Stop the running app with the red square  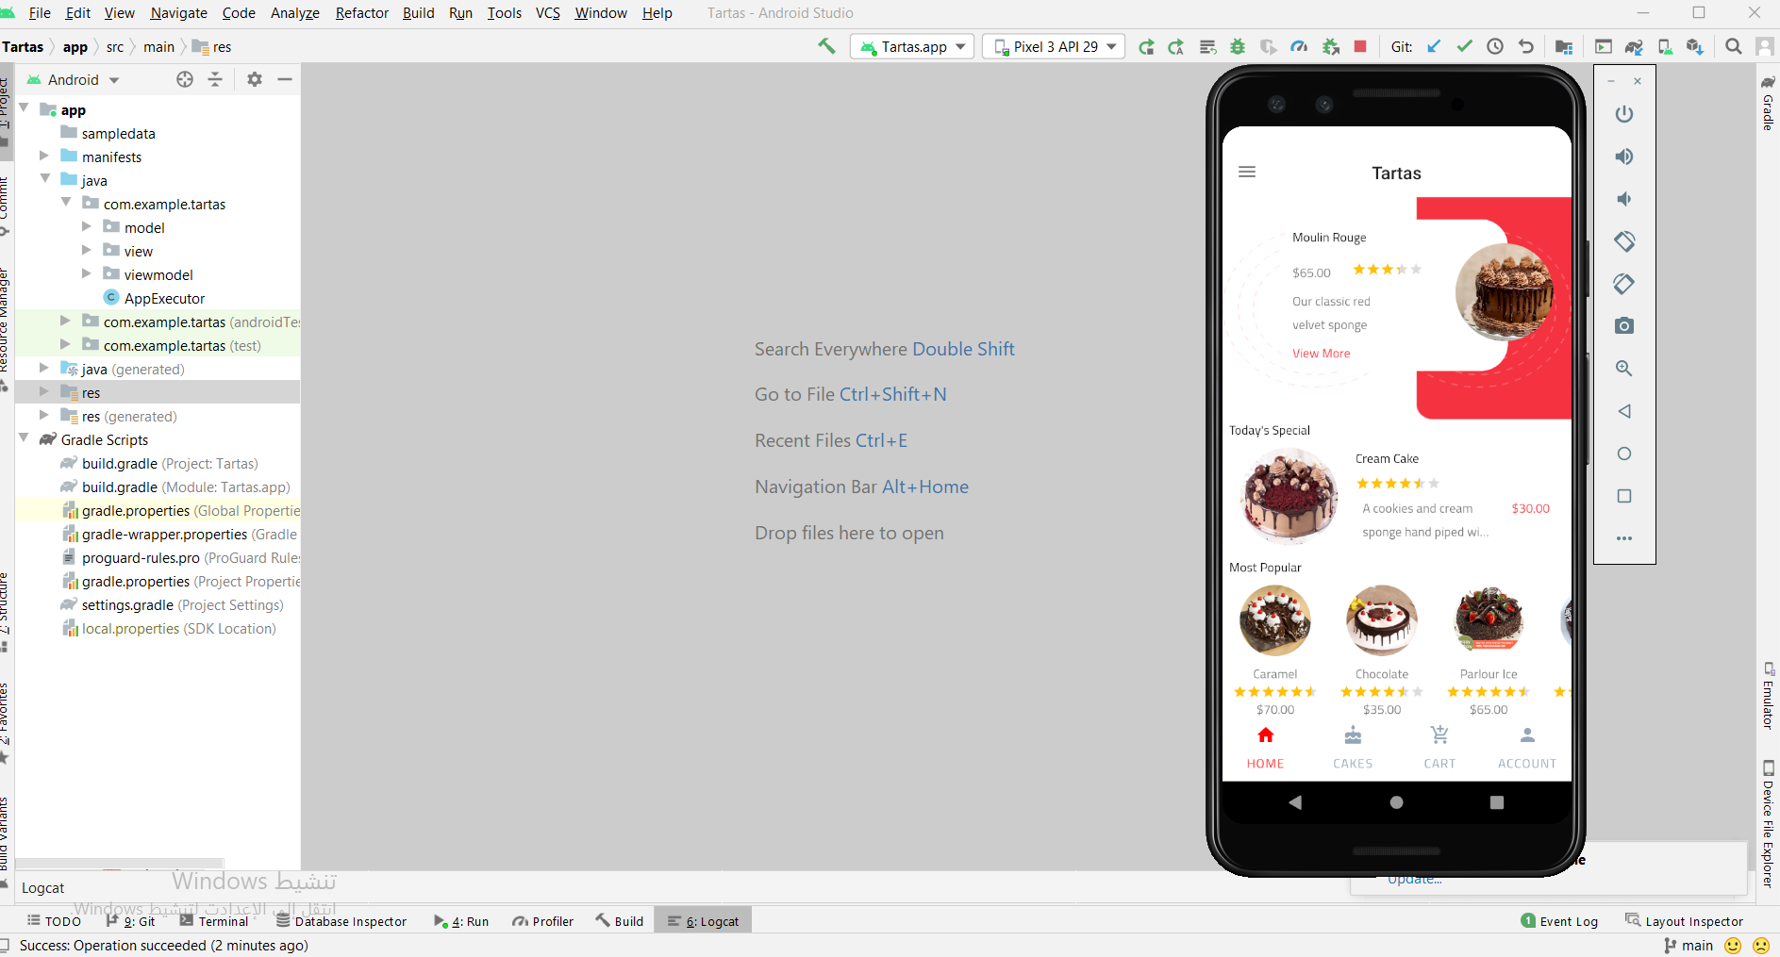click(1360, 46)
